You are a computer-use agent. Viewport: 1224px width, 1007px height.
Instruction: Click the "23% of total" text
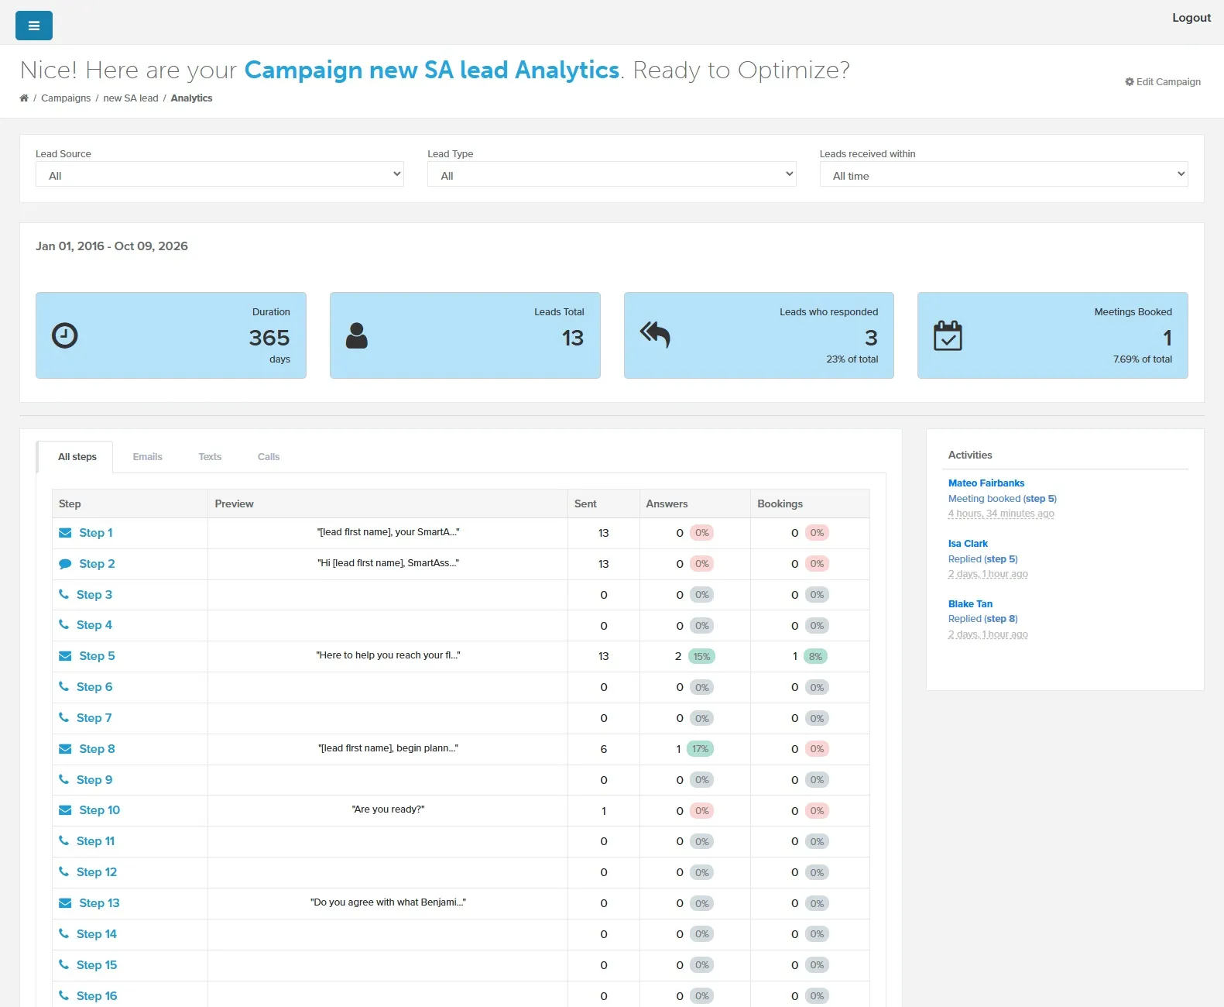point(852,359)
